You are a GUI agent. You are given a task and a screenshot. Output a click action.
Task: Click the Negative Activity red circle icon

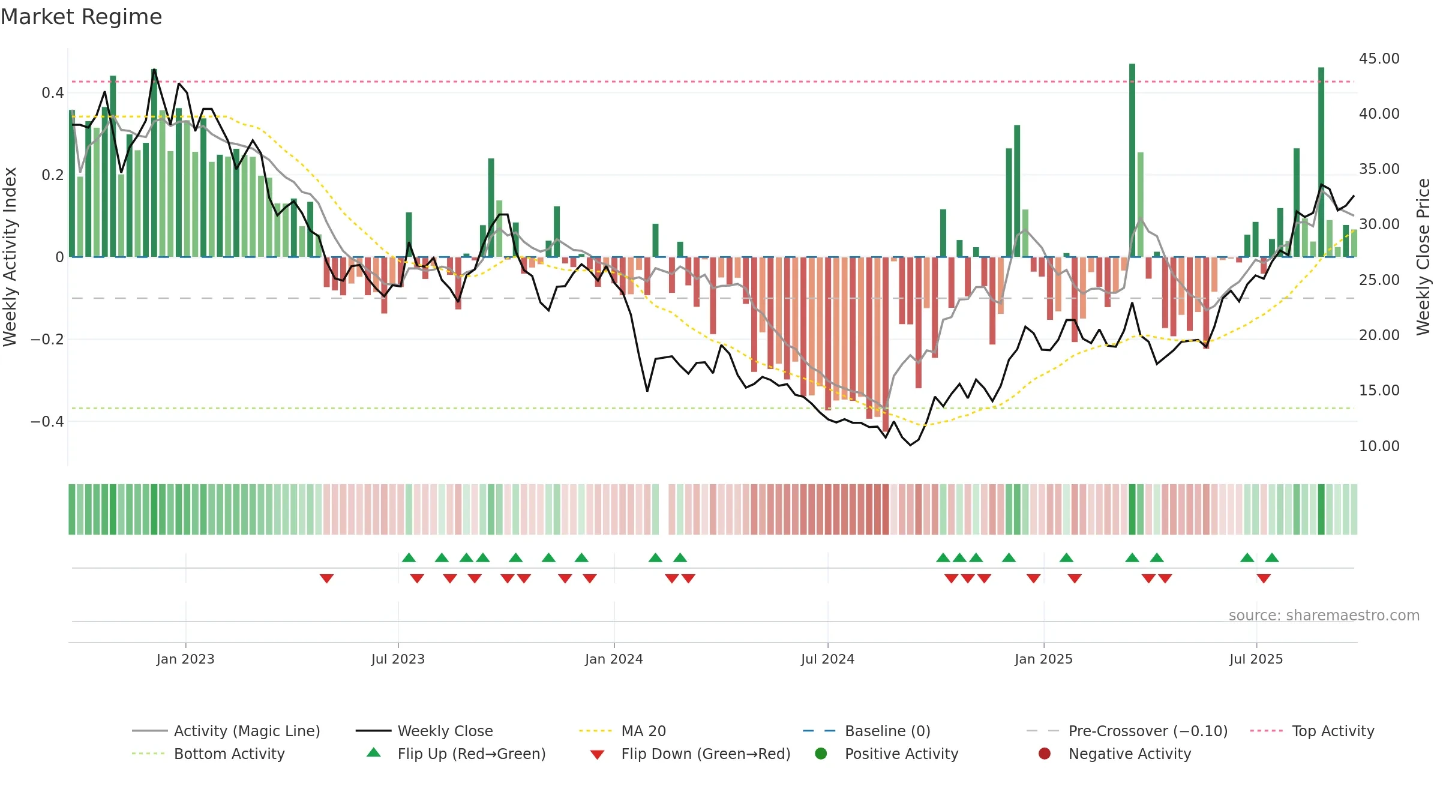click(1045, 754)
